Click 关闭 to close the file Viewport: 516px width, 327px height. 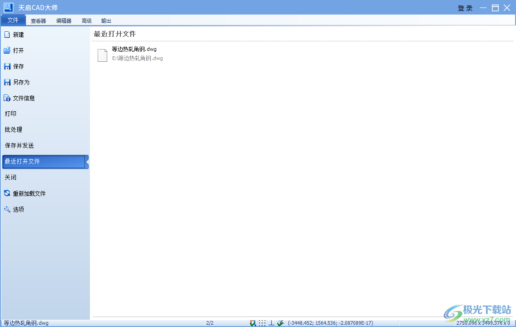click(x=45, y=177)
